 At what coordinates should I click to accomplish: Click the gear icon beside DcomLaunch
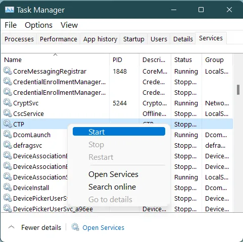click(x=8, y=135)
